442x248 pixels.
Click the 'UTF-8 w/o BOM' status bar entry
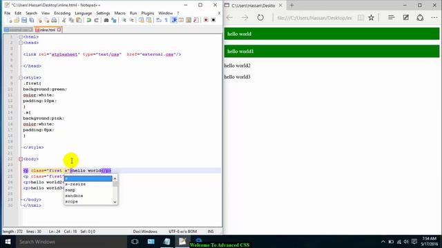click(182, 231)
